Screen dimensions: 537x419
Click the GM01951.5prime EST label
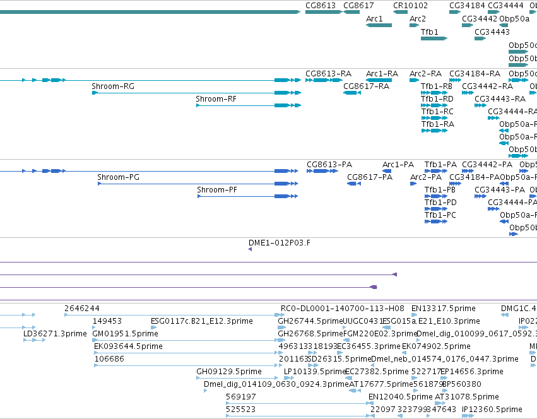[126, 334]
